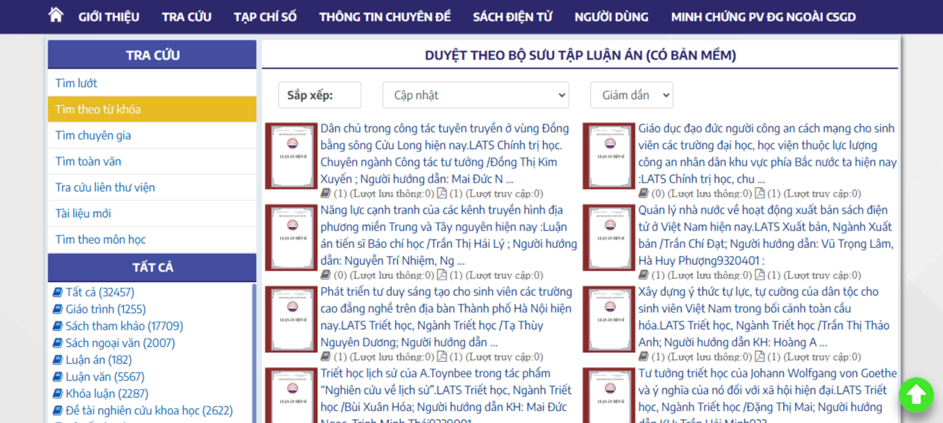Select the highlighted Tìm theo từ khóa item
The image size is (943, 423).
152,109
